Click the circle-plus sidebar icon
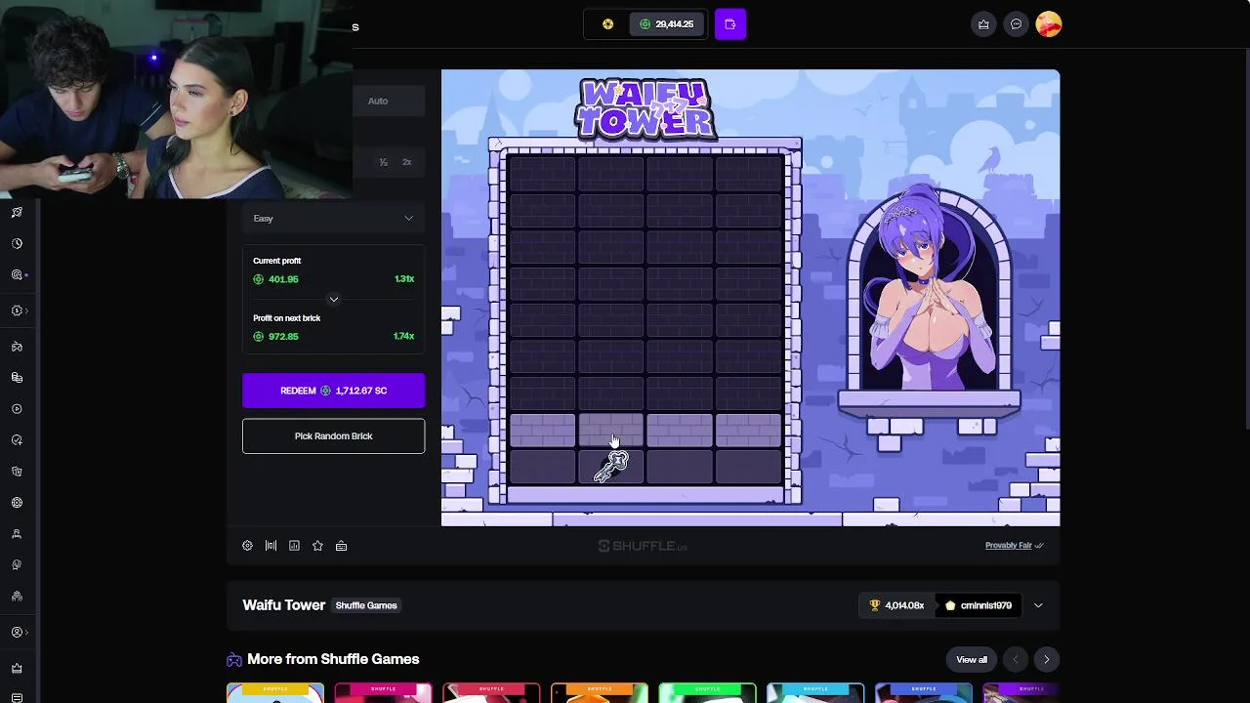Viewport: 1250px width, 703px height. [x=17, y=440]
